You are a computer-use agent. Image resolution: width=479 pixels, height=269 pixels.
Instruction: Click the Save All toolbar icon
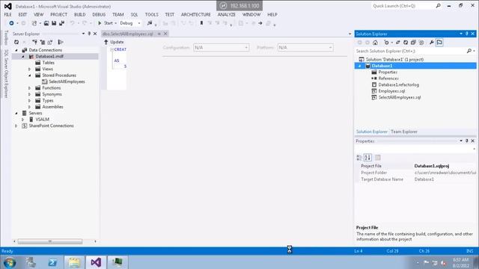[61, 23]
